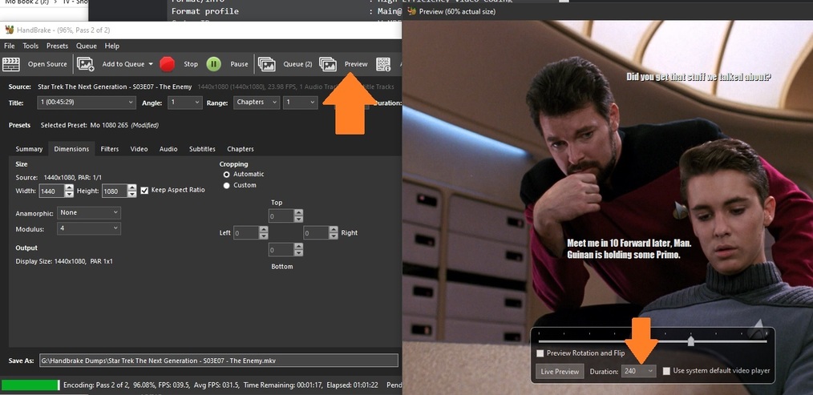Image resolution: width=813 pixels, height=395 pixels.
Task: Open the Title dropdown 1 (00:45:29)
Action: click(x=87, y=103)
